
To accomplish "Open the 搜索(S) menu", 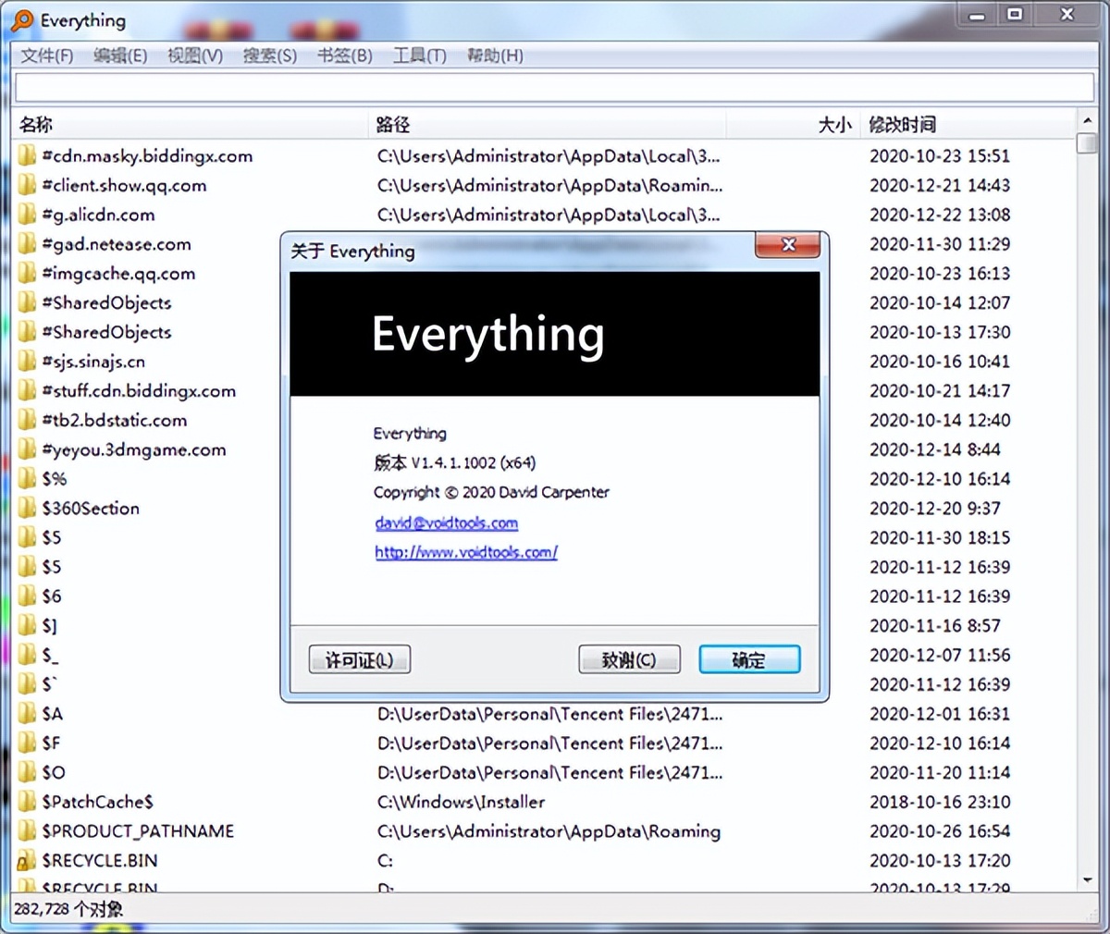I will point(270,55).
